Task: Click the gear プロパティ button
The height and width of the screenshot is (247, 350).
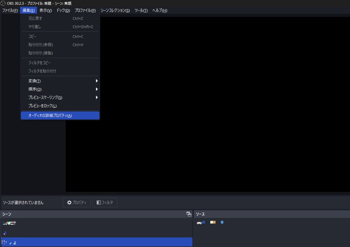Action: tap(77, 202)
